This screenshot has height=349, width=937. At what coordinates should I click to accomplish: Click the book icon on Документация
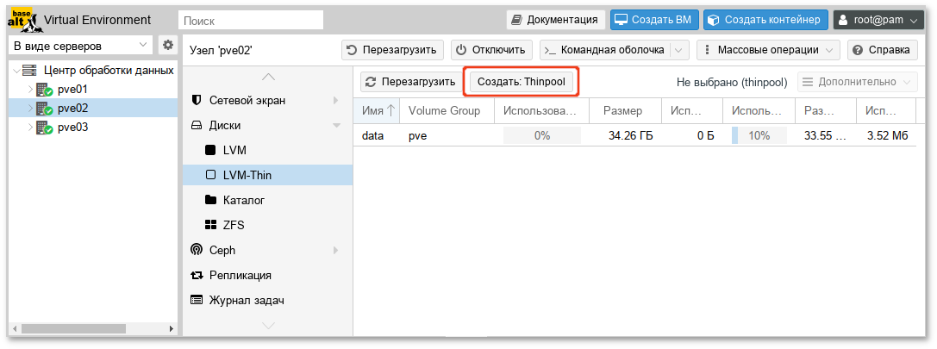pos(517,20)
